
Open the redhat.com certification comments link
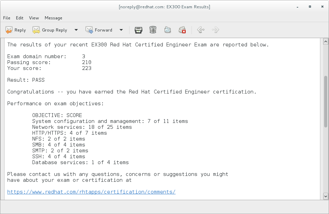(x=91, y=191)
